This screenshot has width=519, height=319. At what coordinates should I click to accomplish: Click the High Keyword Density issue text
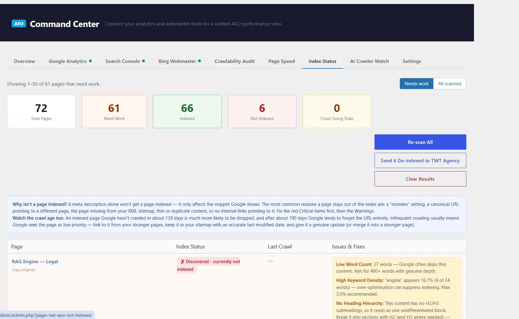(393, 287)
